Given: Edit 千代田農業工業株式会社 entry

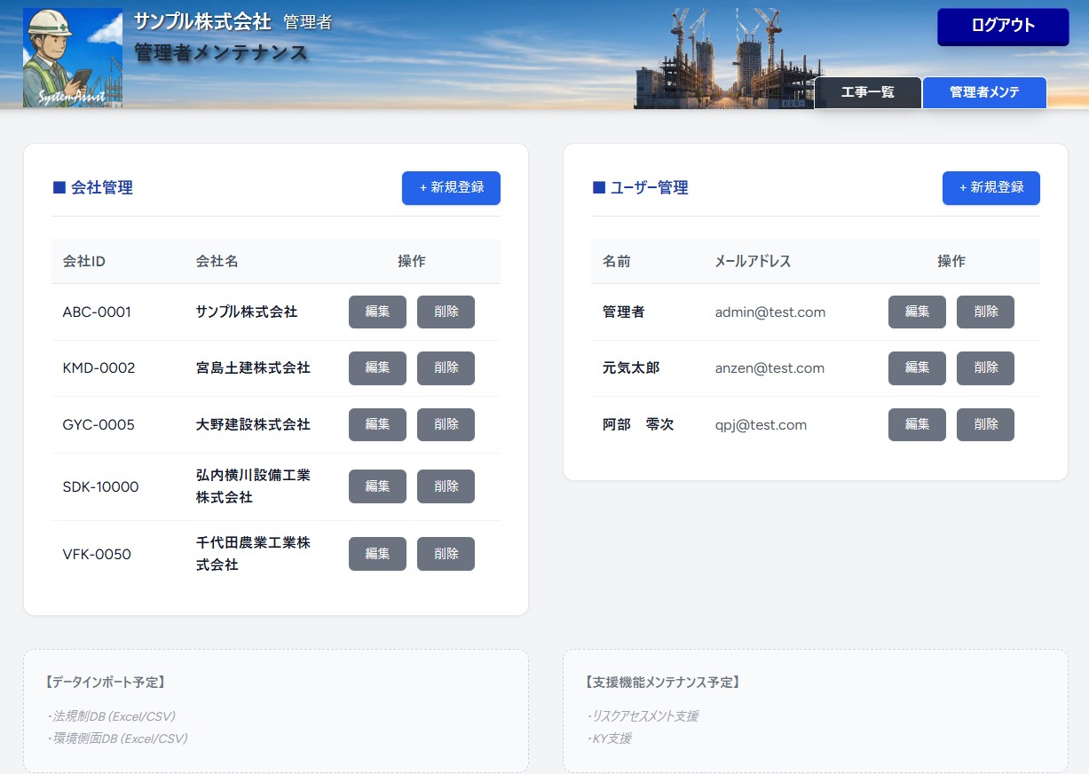Looking at the screenshot, I should tap(377, 554).
